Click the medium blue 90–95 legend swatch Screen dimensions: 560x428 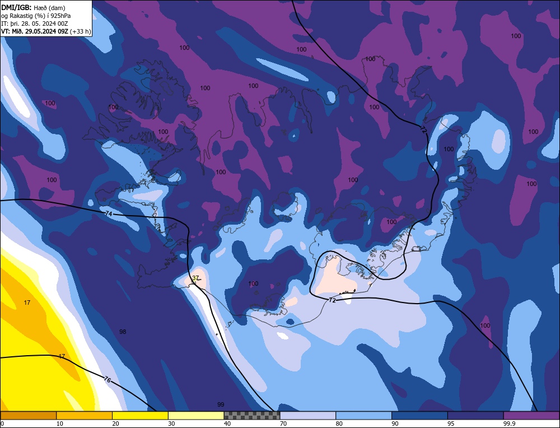[x=419, y=415]
